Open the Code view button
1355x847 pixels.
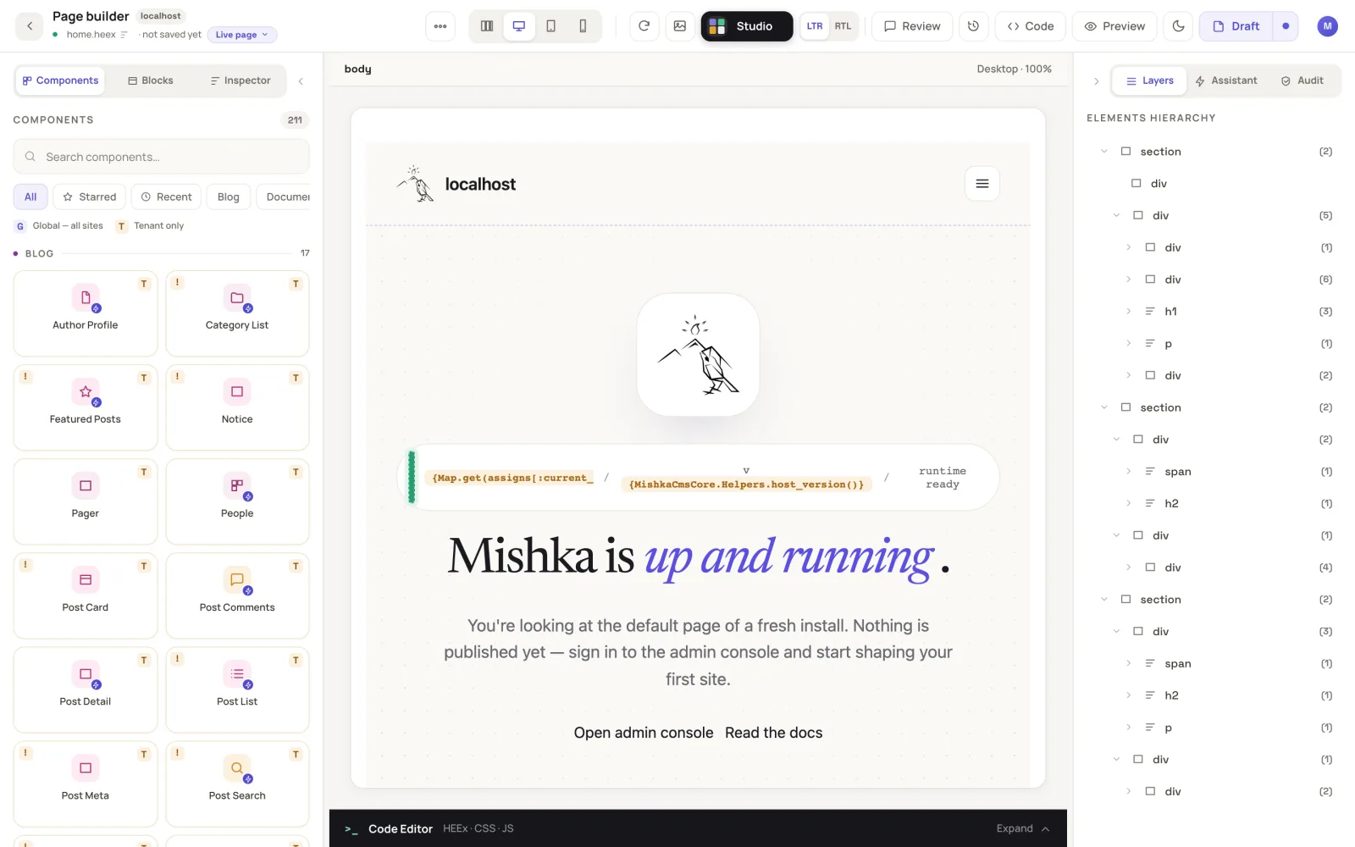tap(1031, 26)
